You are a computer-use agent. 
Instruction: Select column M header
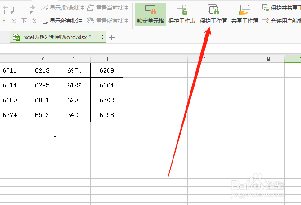tap(268, 59)
